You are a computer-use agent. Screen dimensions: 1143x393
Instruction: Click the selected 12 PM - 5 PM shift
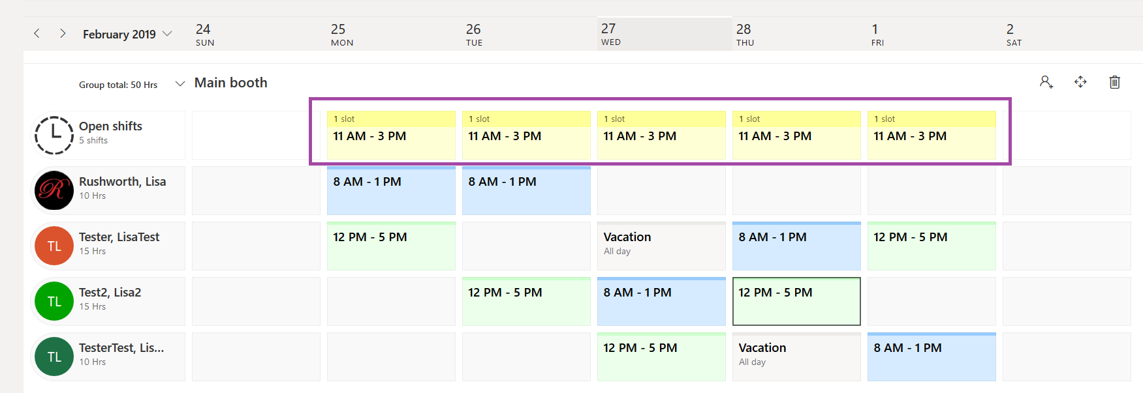pyautogui.click(x=796, y=301)
